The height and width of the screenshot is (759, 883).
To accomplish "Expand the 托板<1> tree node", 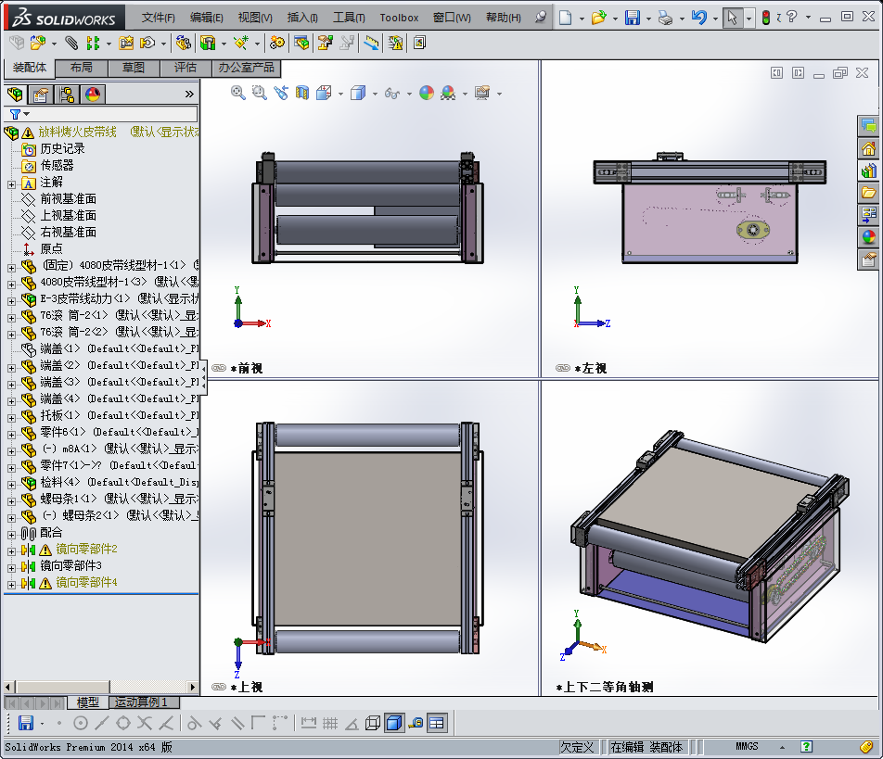I will [11, 416].
